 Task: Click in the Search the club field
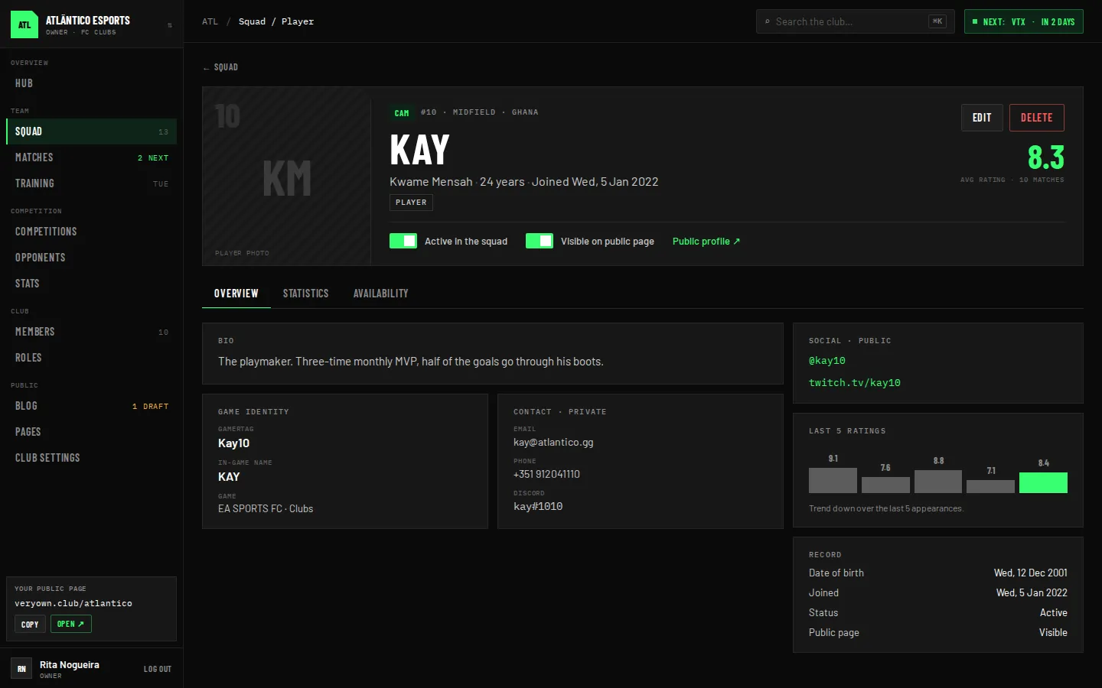[856, 21]
